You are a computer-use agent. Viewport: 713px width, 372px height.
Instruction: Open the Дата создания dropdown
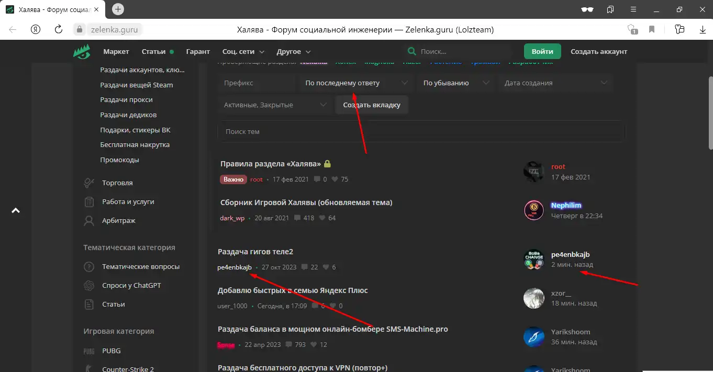[555, 83]
